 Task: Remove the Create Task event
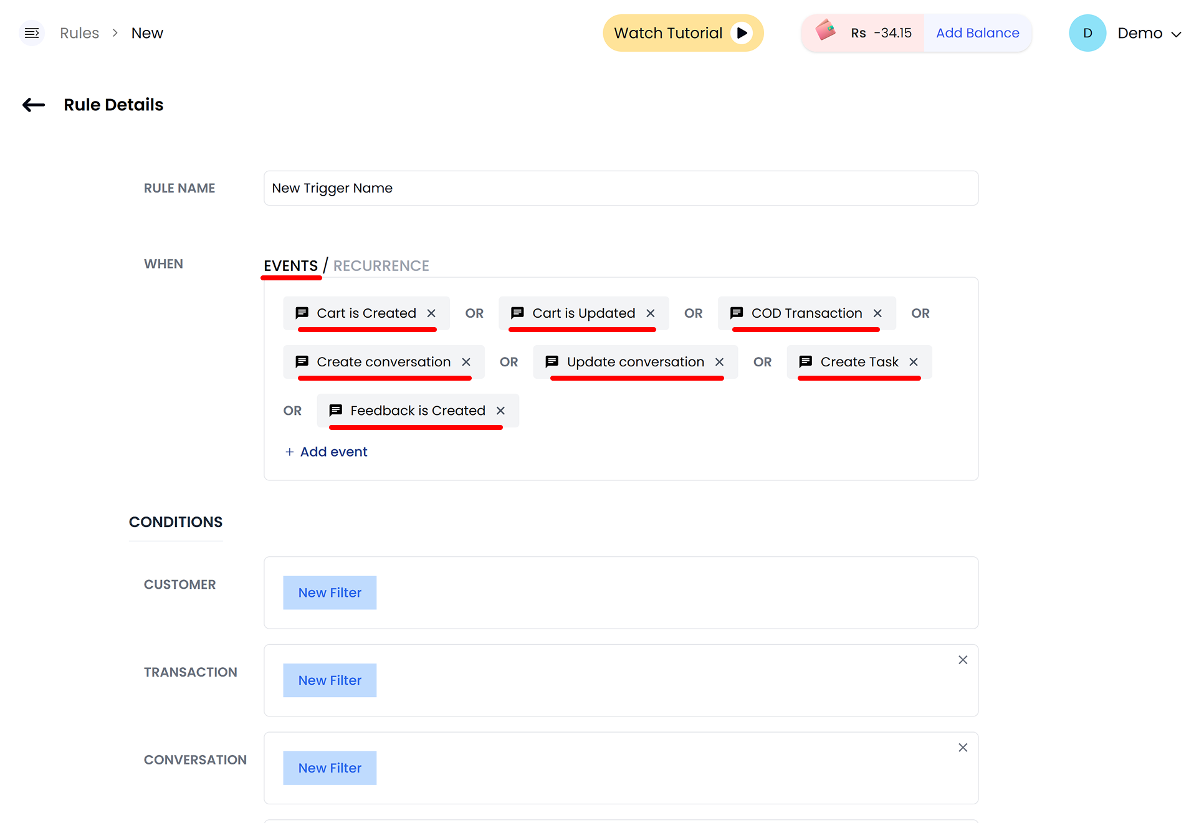914,362
